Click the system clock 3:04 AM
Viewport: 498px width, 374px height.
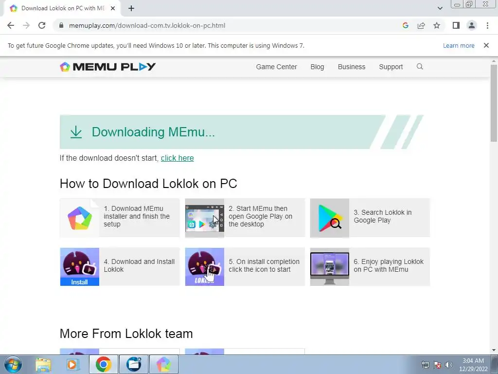click(x=473, y=361)
